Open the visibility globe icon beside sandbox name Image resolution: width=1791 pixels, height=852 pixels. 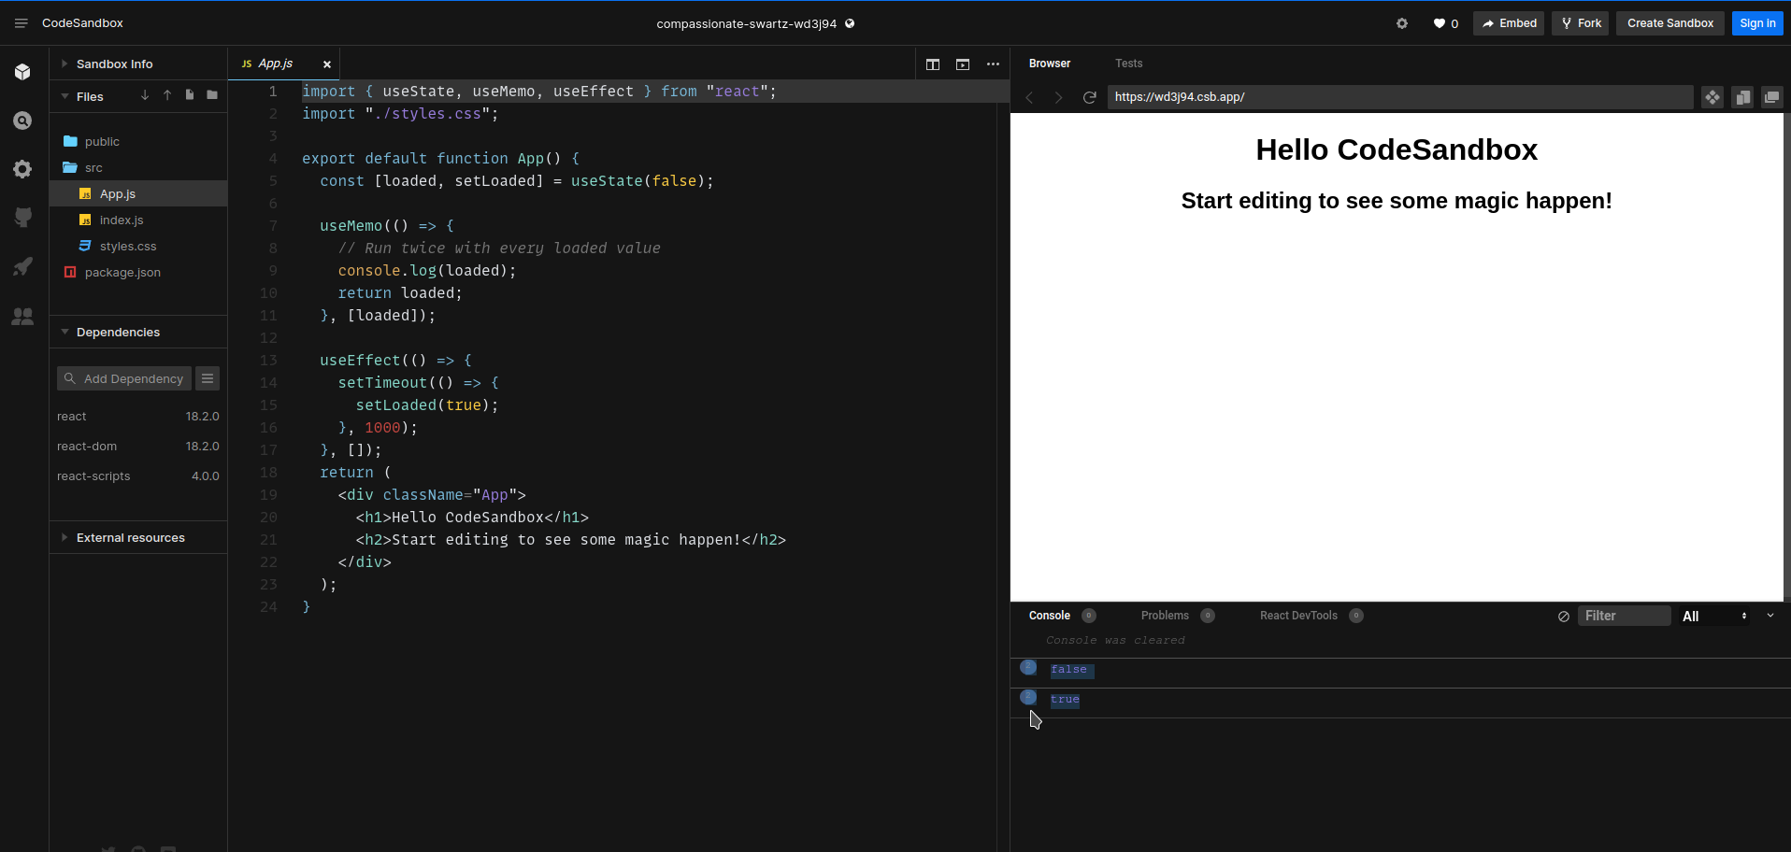pos(850,23)
